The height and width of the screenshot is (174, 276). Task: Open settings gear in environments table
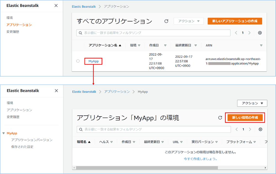click(260, 129)
